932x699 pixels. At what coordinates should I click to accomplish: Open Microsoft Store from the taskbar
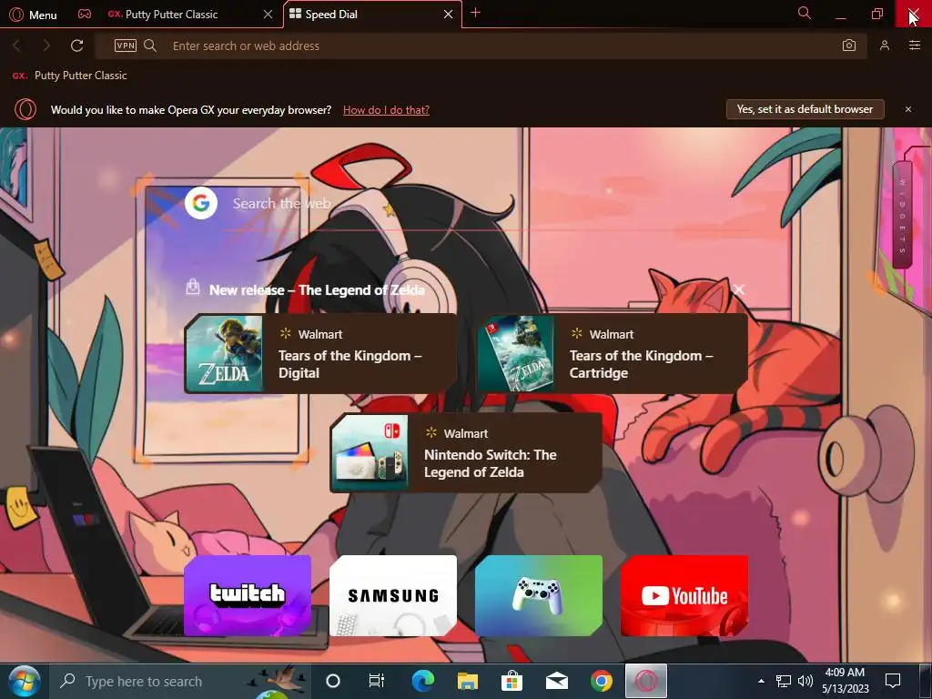click(x=512, y=681)
